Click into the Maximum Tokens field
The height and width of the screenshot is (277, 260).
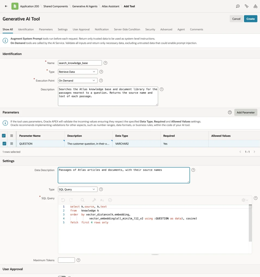point(66,260)
